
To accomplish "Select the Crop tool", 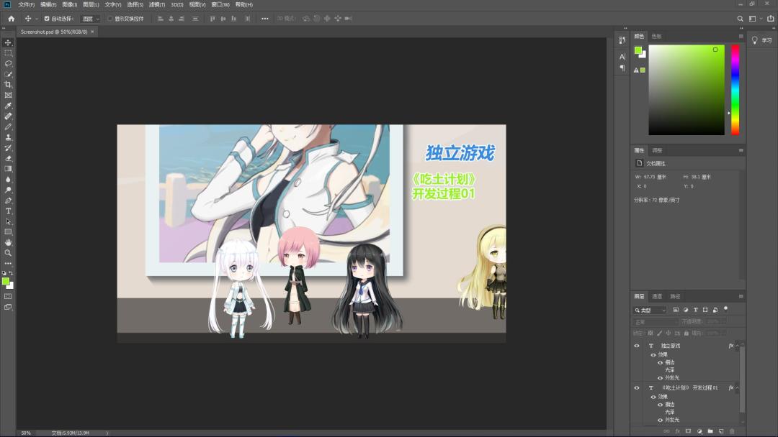I will 8,85.
